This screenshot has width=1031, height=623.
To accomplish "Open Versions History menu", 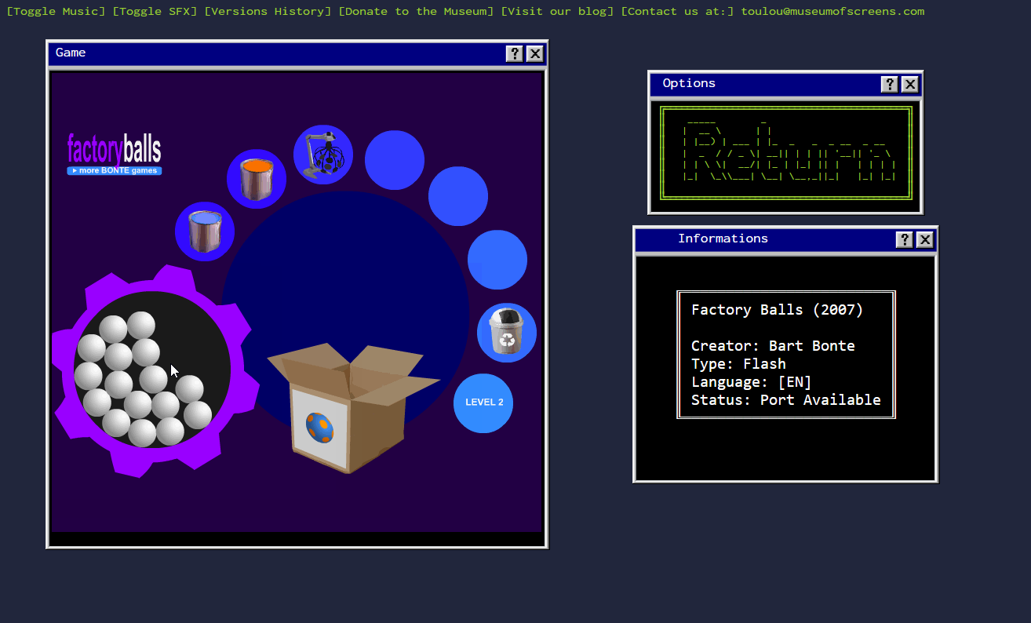I will (x=268, y=12).
